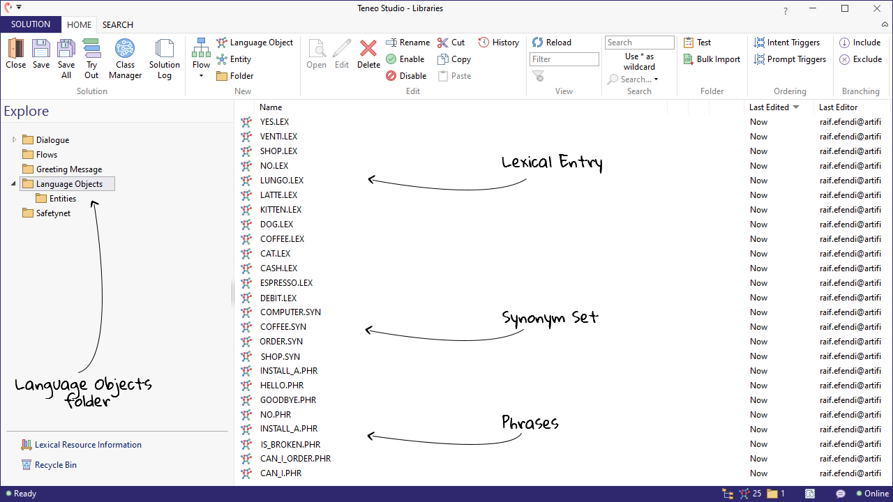Click Include in Branching group
This screenshot has height=502, width=893.
860,43
